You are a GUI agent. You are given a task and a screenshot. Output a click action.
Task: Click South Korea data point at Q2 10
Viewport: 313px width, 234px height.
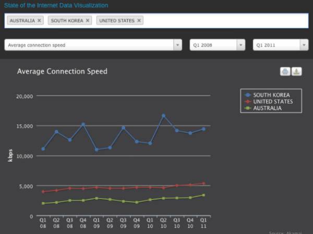click(x=163, y=116)
